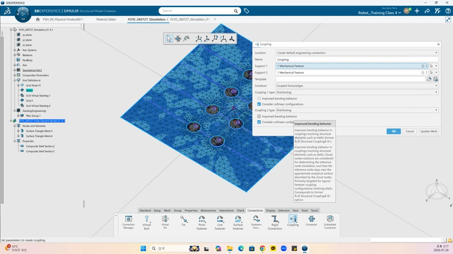Expand the Axis Systems tree node

point(15,50)
